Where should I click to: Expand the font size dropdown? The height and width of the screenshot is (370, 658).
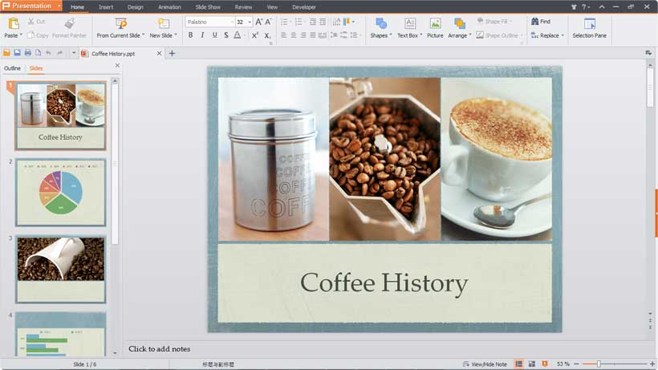pyautogui.click(x=250, y=22)
